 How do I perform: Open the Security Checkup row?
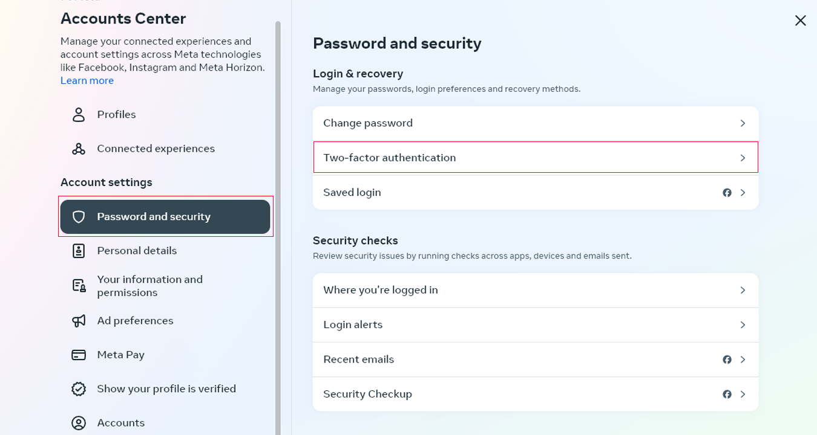[x=536, y=394]
